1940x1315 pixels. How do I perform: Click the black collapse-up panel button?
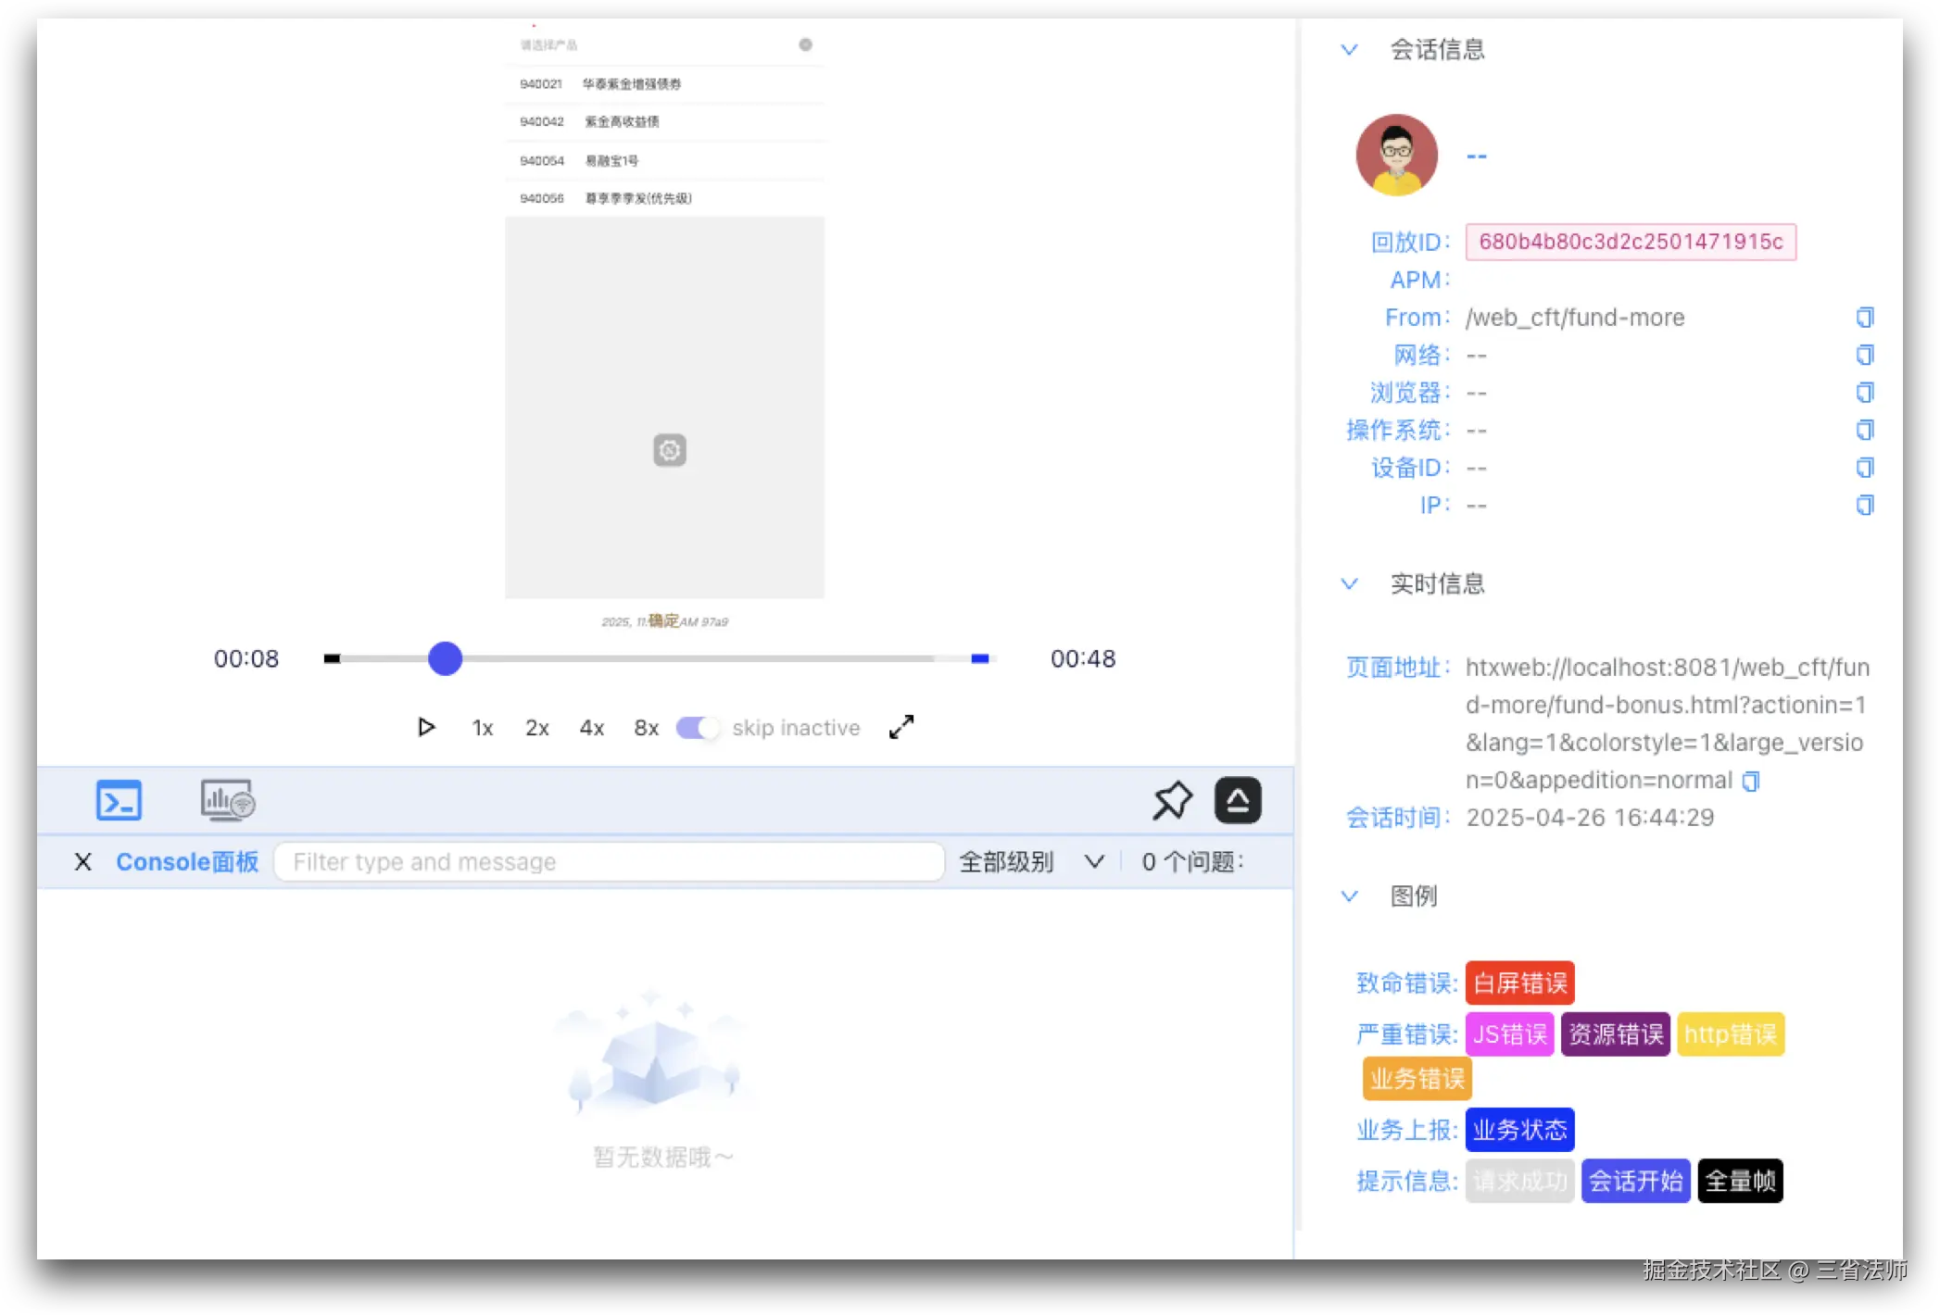point(1238,801)
